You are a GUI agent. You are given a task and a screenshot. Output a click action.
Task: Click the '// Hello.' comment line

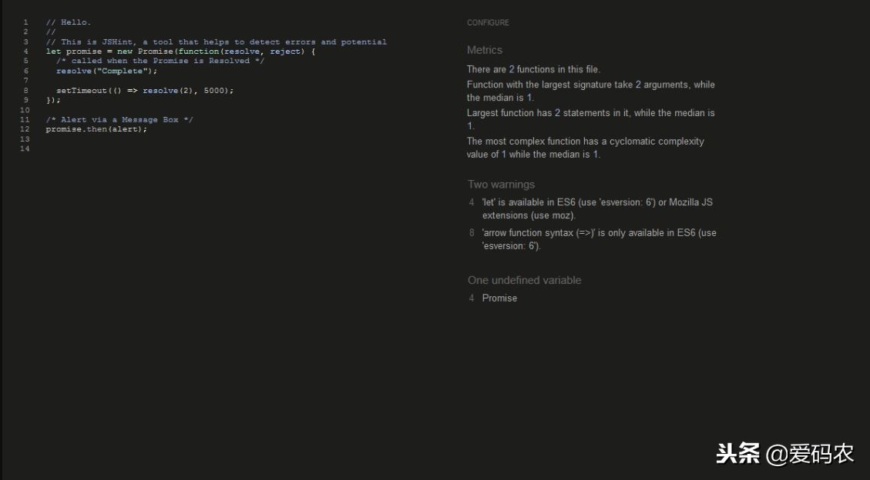tap(69, 22)
